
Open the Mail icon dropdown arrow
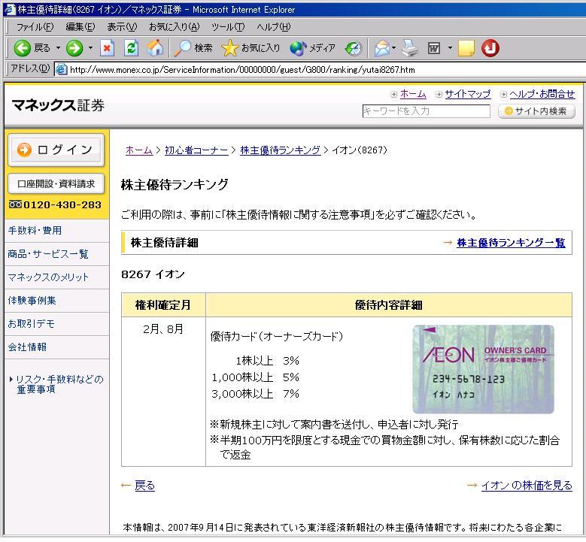tap(396, 48)
